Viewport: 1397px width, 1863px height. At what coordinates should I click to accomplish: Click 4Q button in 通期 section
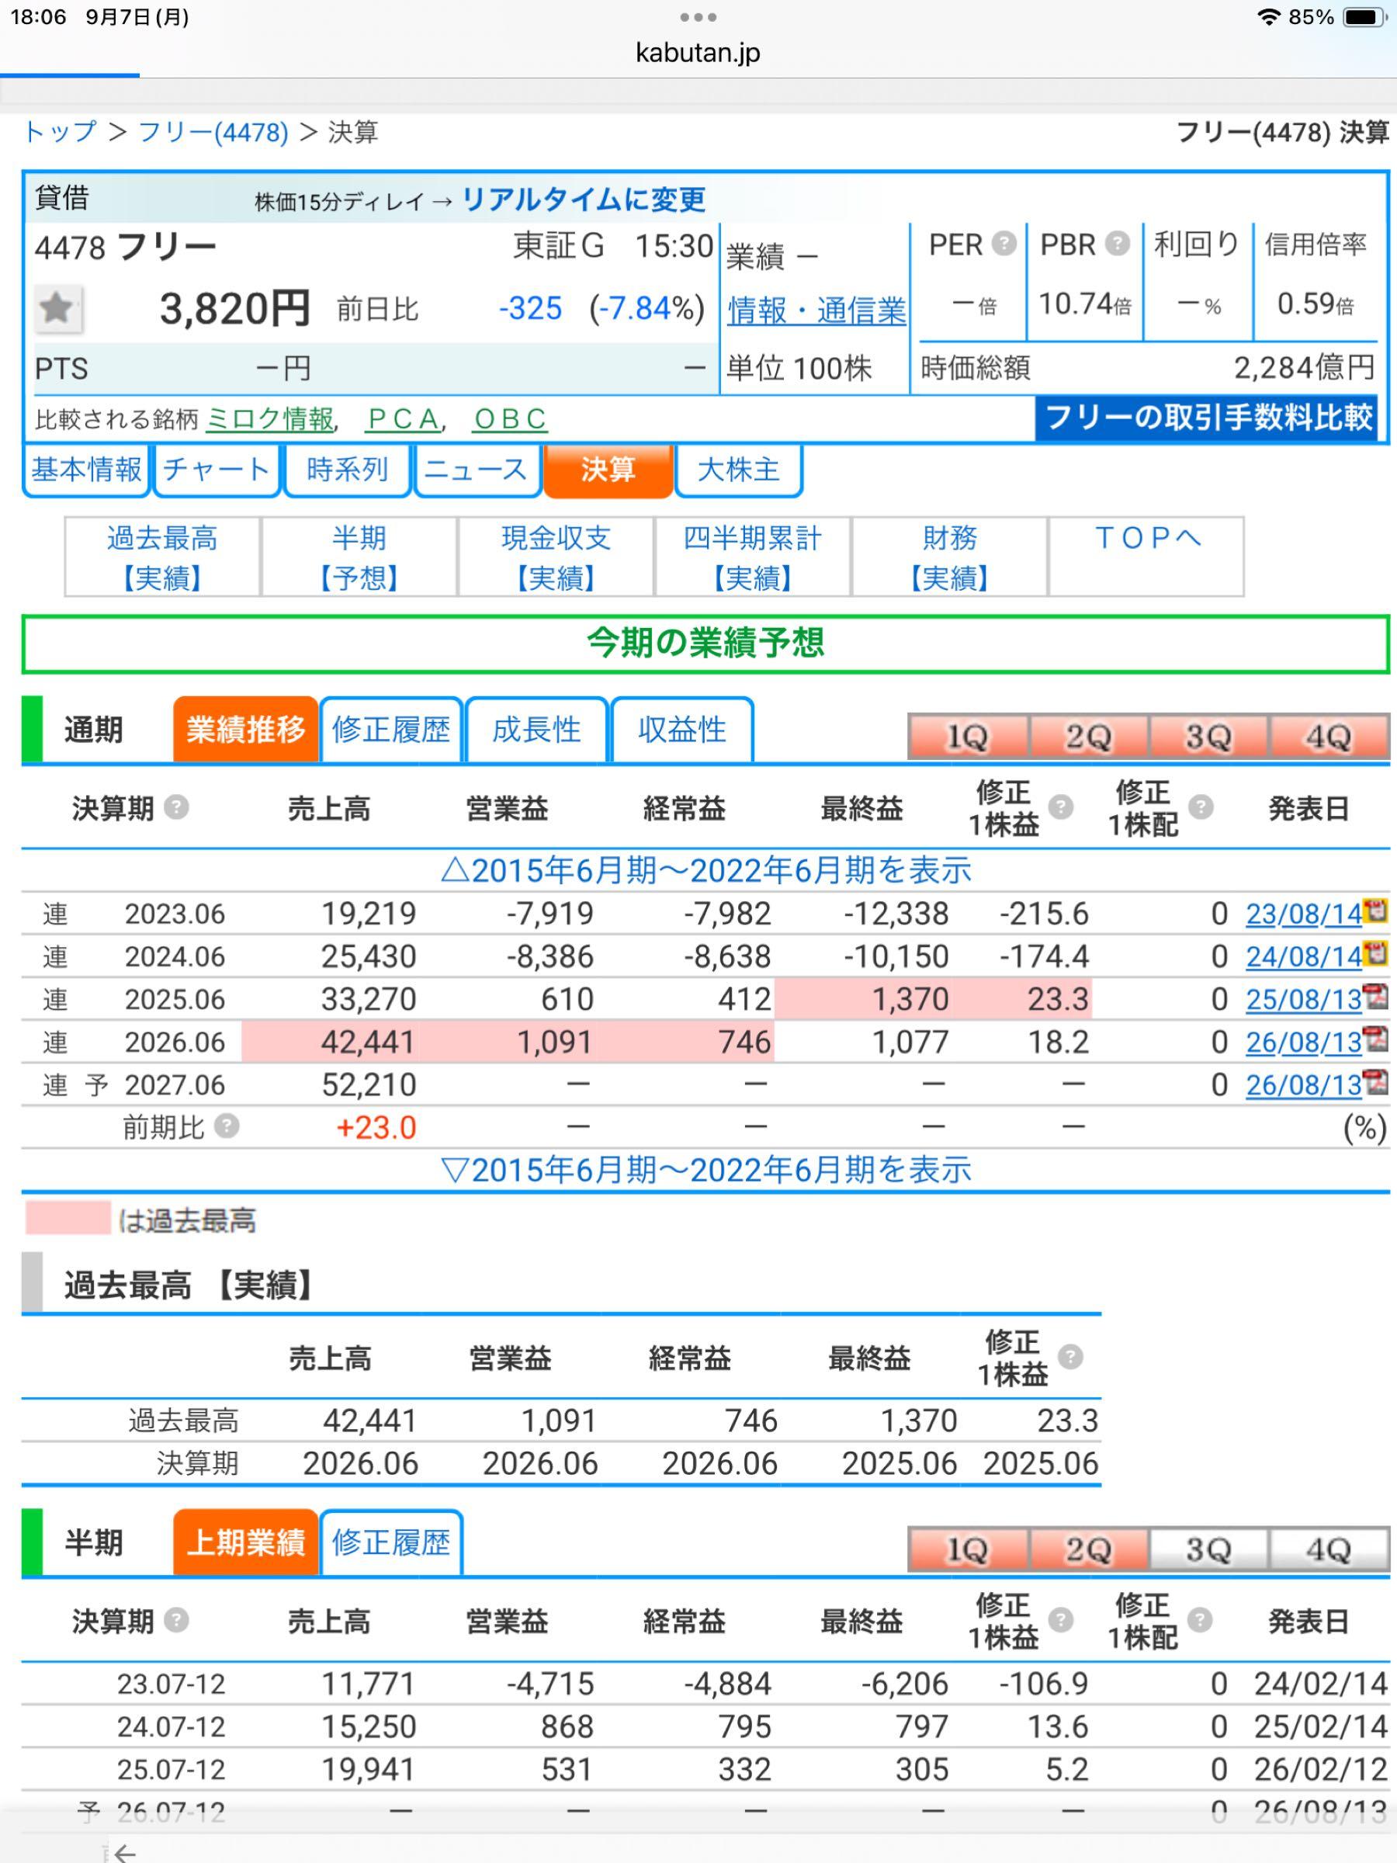[x=1329, y=737]
